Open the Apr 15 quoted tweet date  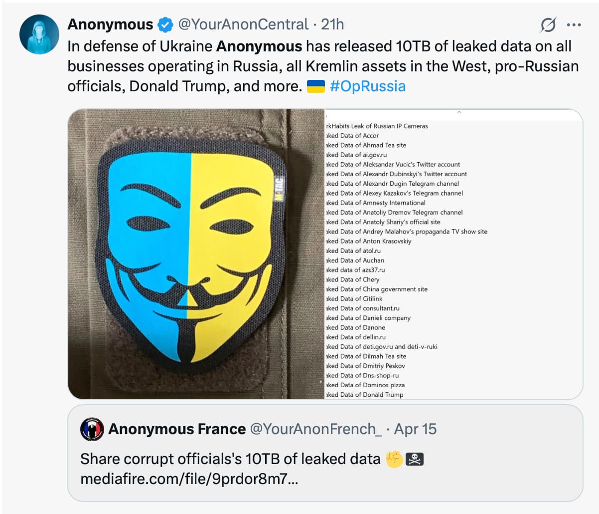click(x=415, y=429)
